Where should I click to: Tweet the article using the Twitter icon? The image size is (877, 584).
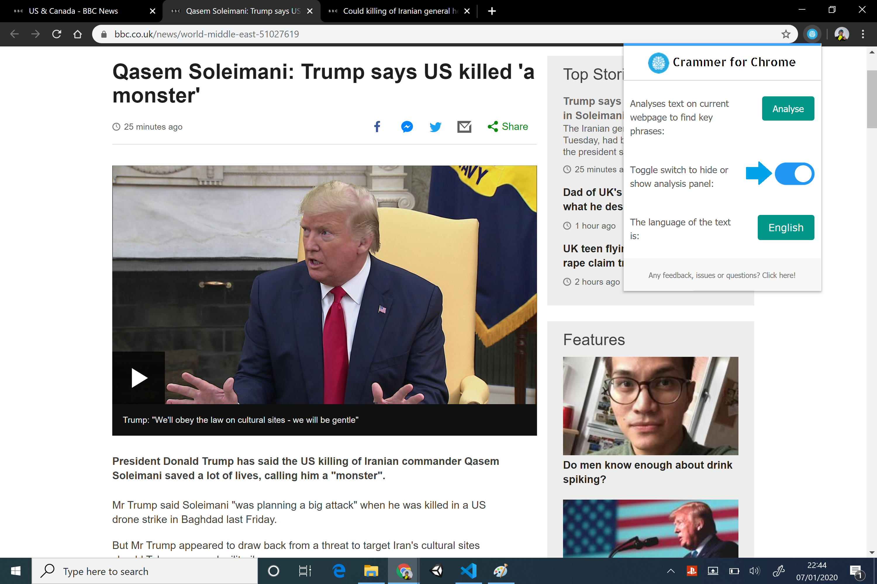(x=435, y=127)
